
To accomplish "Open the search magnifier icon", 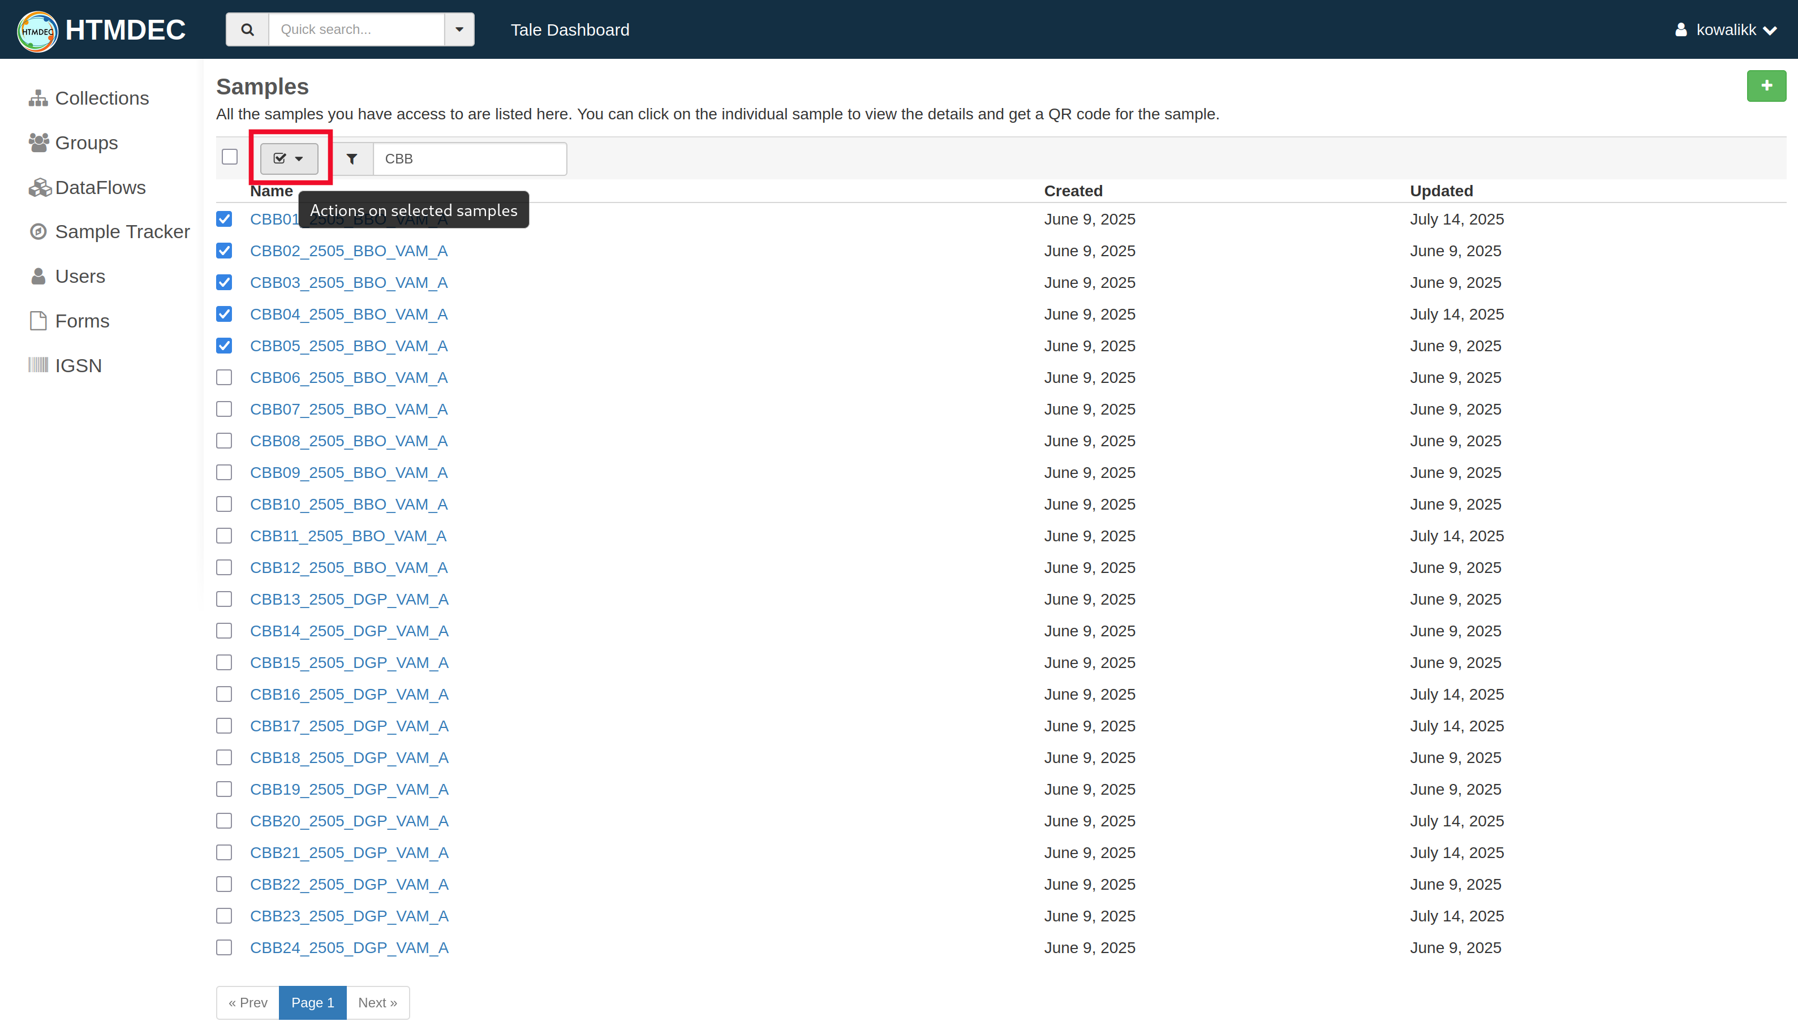I will [x=246, y=29].
